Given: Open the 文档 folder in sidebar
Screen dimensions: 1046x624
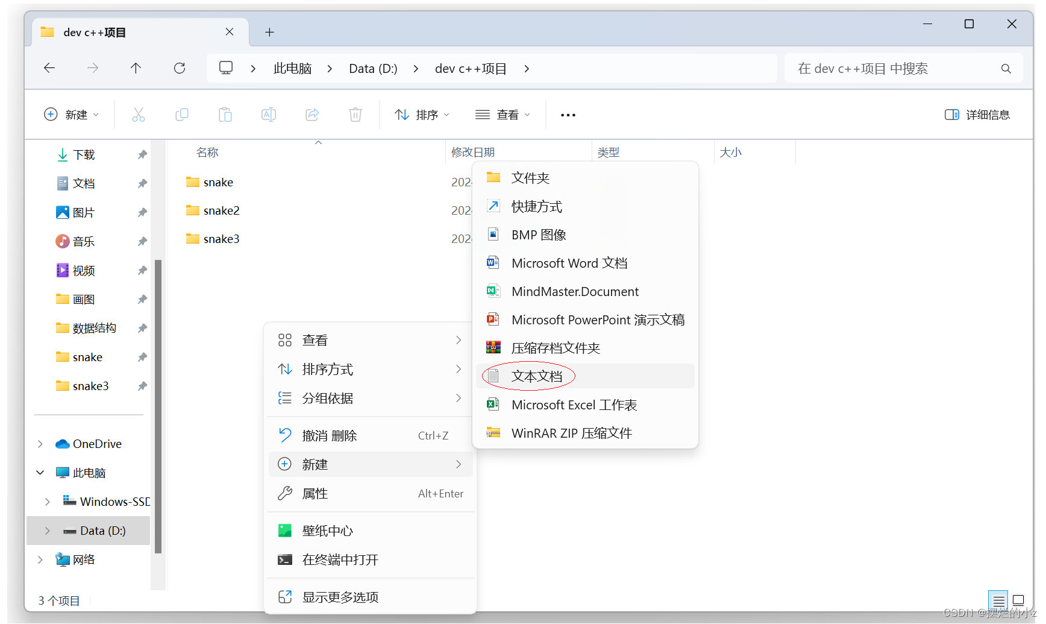Looking at the screenshot, I should [76, 183].
